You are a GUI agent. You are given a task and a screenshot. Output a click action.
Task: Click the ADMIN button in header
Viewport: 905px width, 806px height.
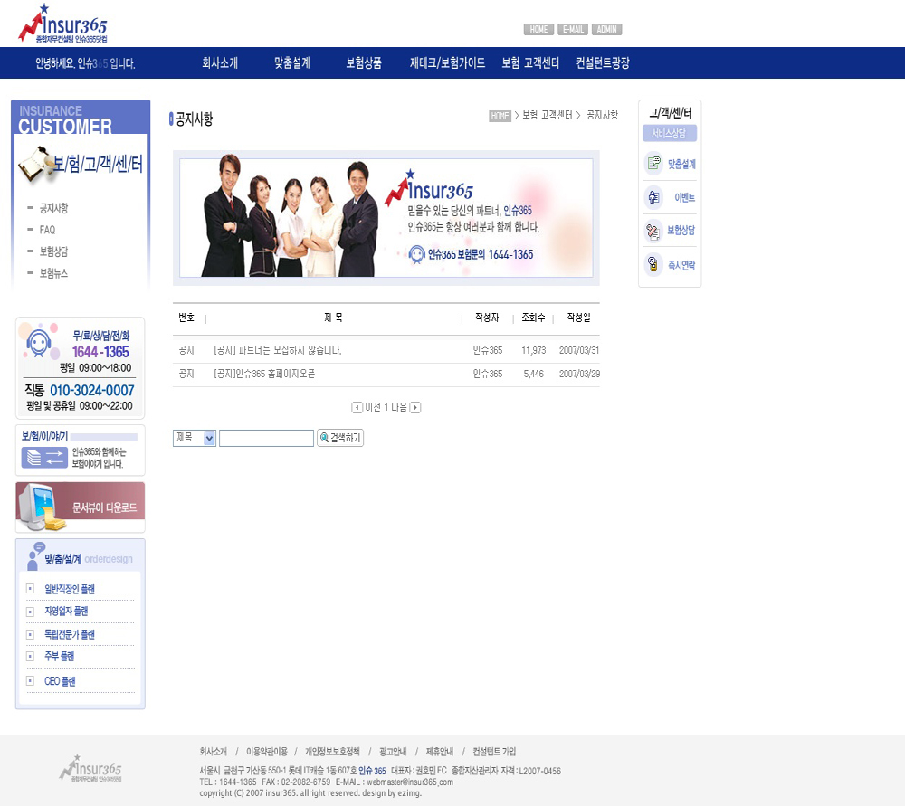(607, 29)
